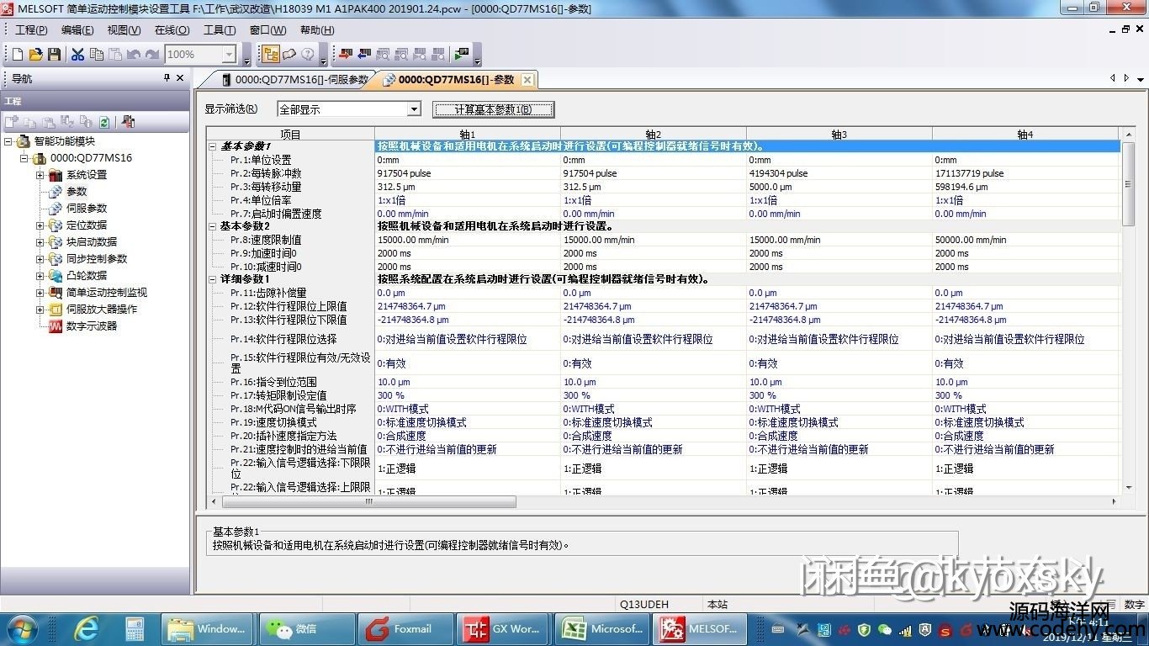The width and height of the screenshot is (1149, 646).
Task: Expand the 同步控制参数 tree node
Action: [40, 259]
